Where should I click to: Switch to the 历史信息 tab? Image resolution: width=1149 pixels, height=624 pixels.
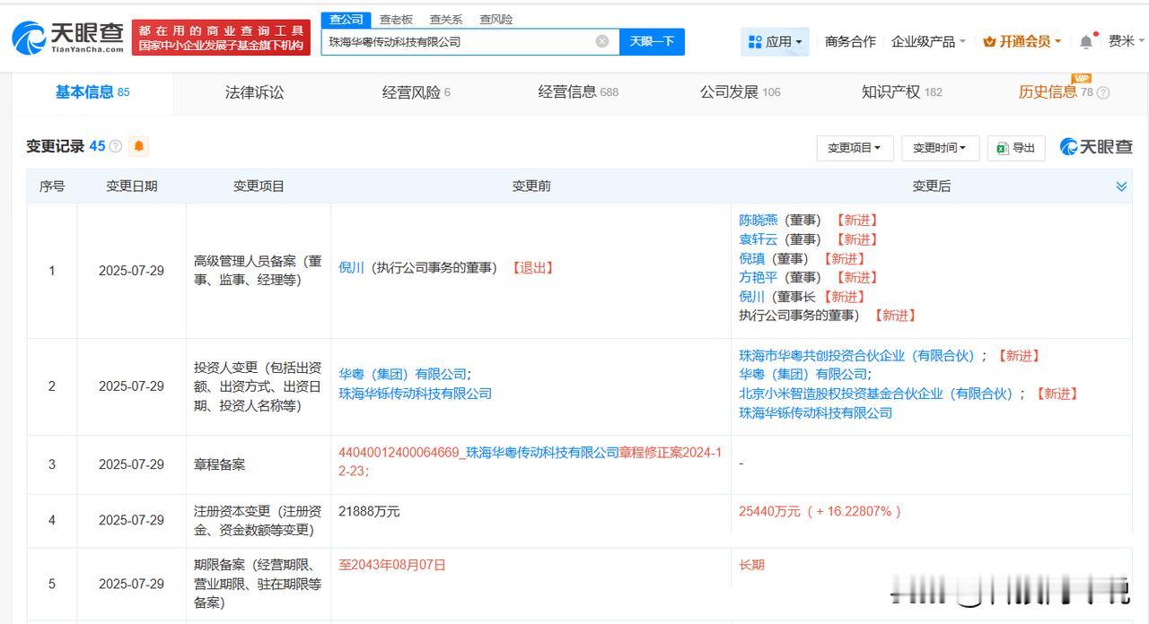[1056, 92]
